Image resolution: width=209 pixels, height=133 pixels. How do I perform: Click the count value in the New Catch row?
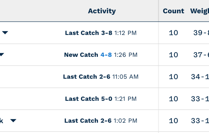coord(173,55)
